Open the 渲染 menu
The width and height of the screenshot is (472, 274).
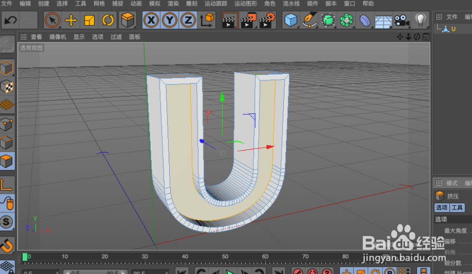pos(173,4)
